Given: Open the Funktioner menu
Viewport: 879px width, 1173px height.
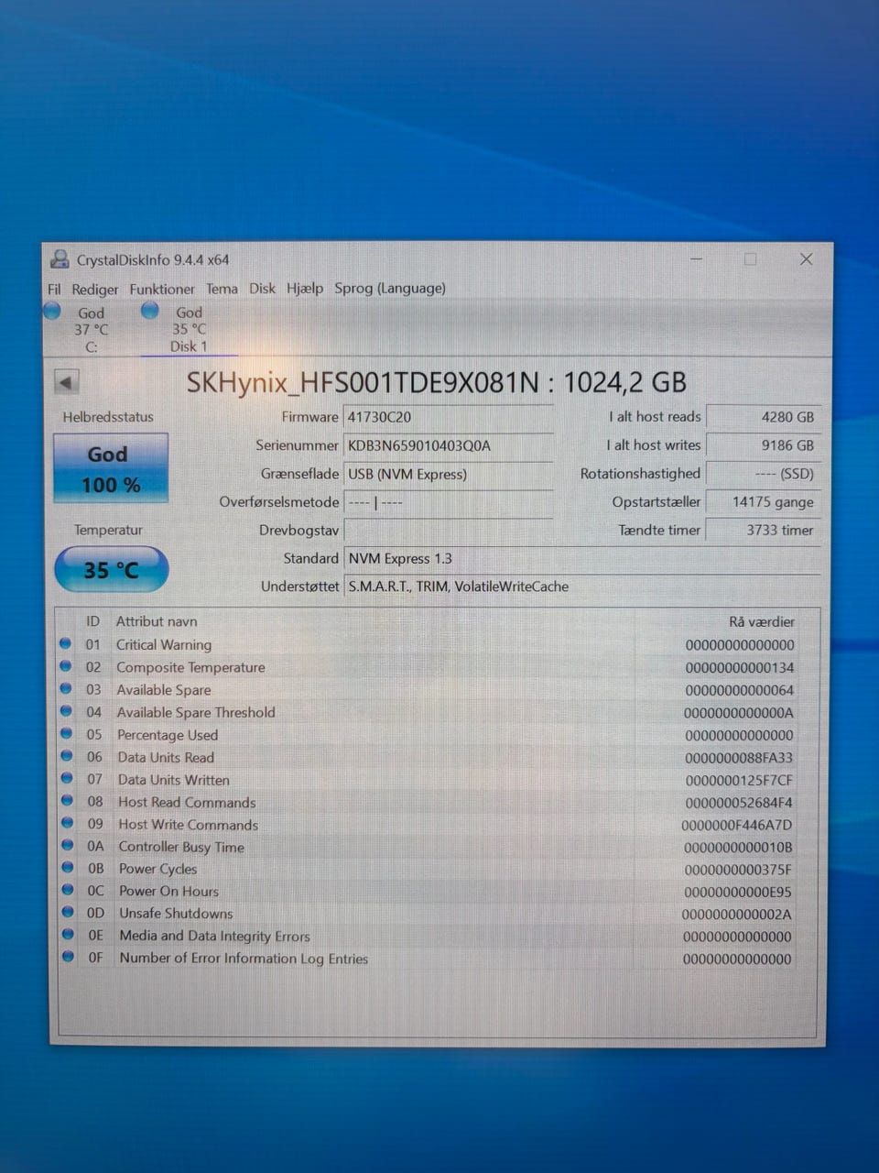Looking at the screenshot, I should (162, 289).
